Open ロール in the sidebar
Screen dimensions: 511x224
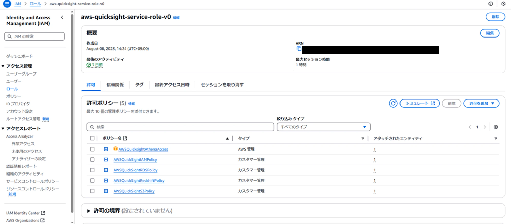12,89
